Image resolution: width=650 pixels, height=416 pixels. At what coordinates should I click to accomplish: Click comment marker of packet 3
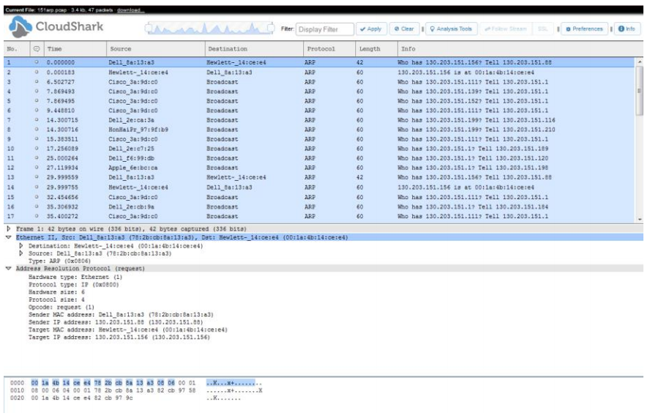click(37, 82)
